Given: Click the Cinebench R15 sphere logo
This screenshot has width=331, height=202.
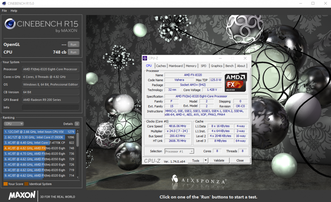Looking at the screenshot, I should coord(10,24).
